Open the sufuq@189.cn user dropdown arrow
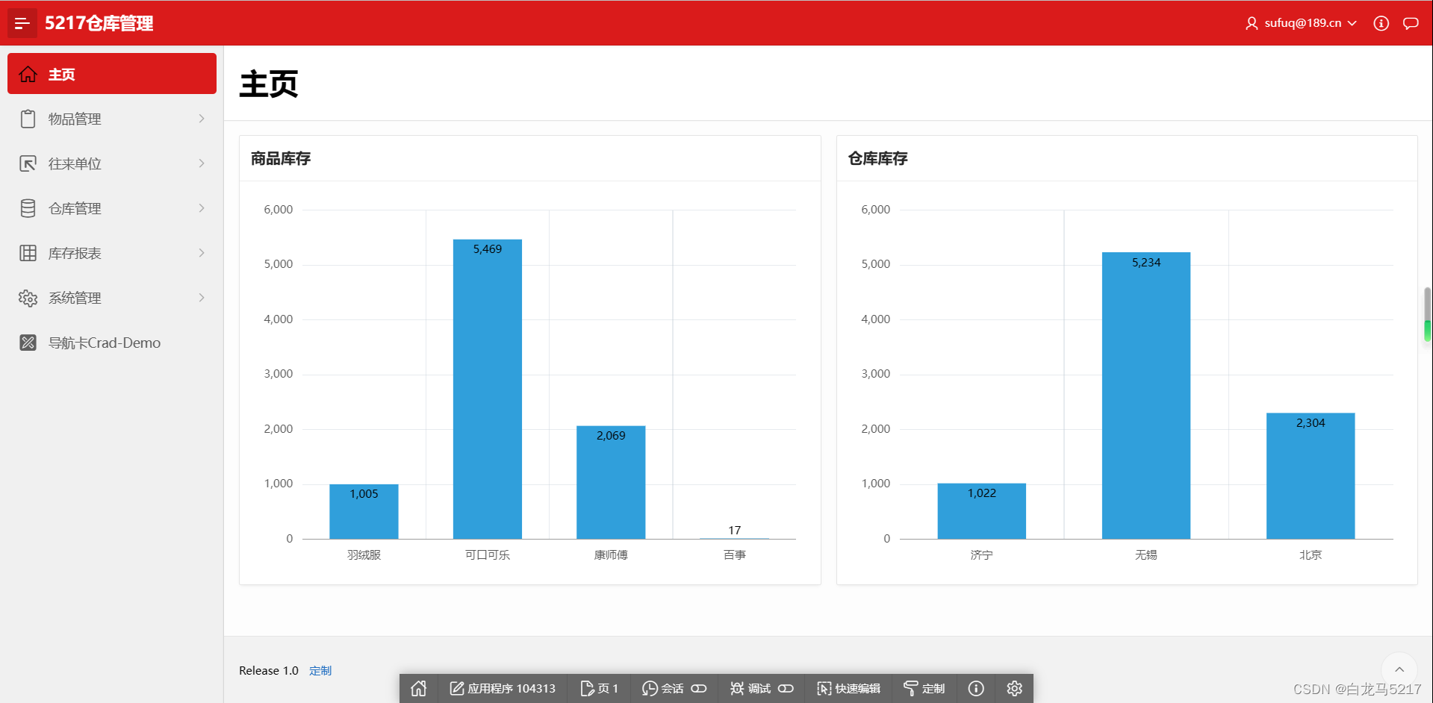 tap(1352, 23)
